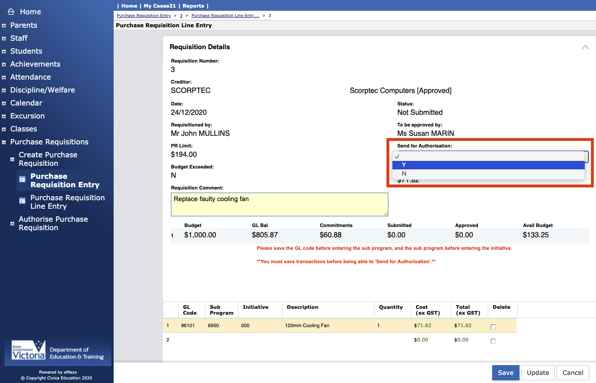This screenshot has width=596, height=383.
Task: Click the PR Limit value $194.00
Action: pos(184,155)
